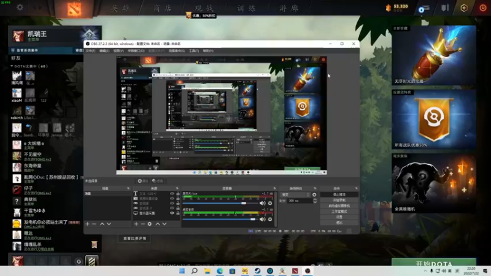The width and height of the screenshot is (491, 276).
Task: Open Windows Start menu
Action: point(182,271)
